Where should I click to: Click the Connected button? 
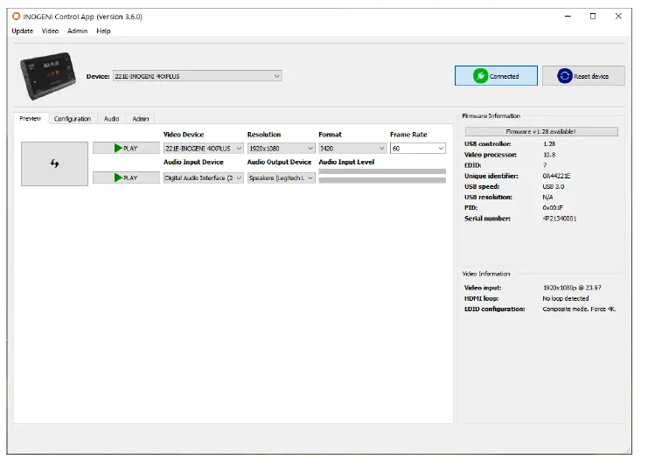point(496,76)
